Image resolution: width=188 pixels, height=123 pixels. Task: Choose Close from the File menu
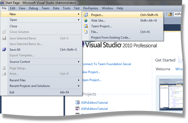tap(41, 26)
